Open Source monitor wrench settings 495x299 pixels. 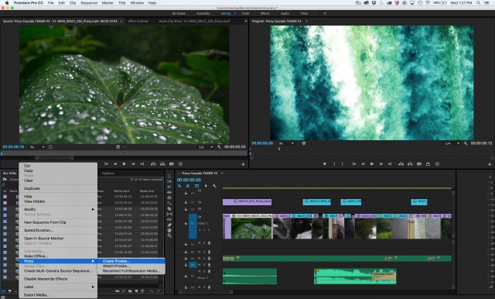tap(219, 147)
